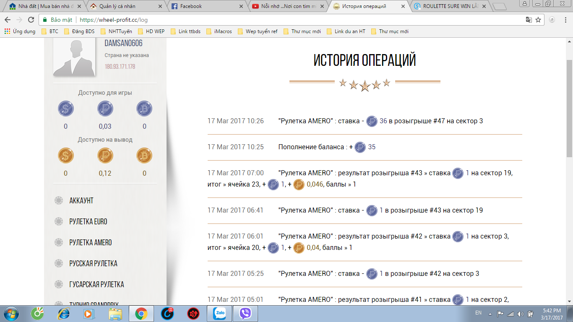Go to Рулетка Euro
Image resolution: width=573 pixels, height=322 pixels.
[x=88, y=221]
